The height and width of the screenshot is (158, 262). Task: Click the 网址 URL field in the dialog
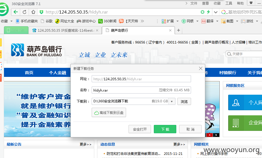tap(141, 79)
